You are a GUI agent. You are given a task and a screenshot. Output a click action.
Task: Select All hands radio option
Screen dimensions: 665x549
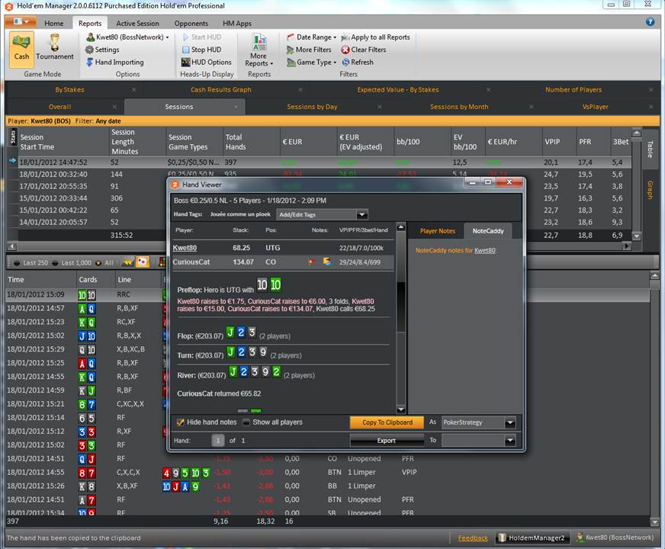pyautogui.click(x=98, y=263)
